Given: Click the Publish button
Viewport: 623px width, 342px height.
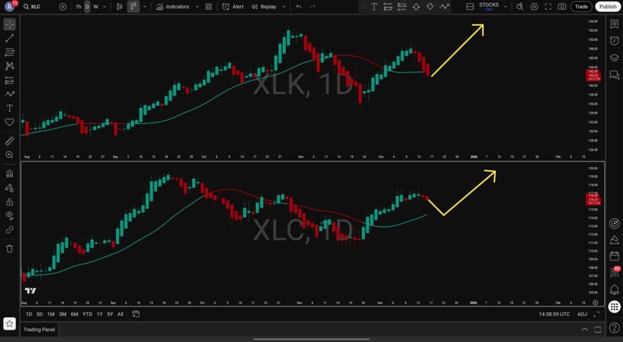Looking at the screenshot, I should tap(608, 7).
